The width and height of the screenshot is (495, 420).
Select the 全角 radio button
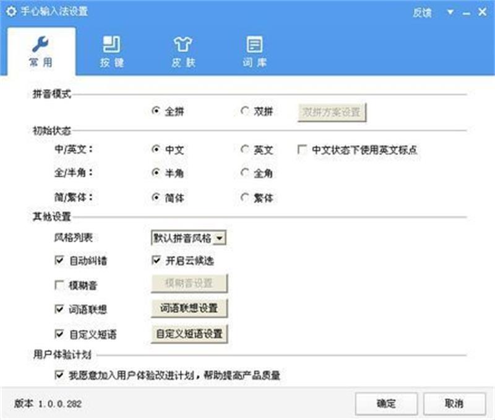[x=244, y=173]
